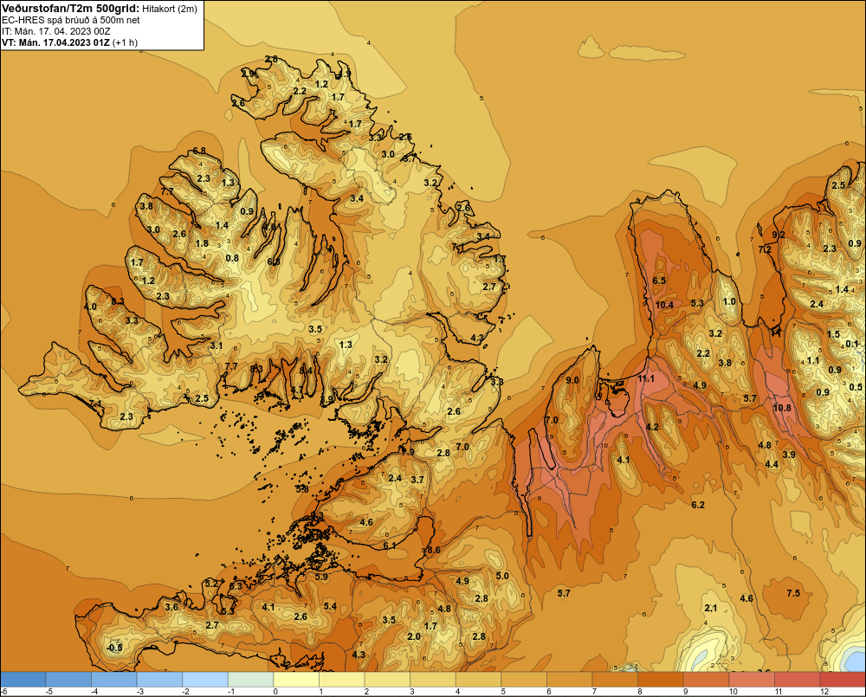
Task: Select legend swatch between 6 and 7
Action: (570, 679)
